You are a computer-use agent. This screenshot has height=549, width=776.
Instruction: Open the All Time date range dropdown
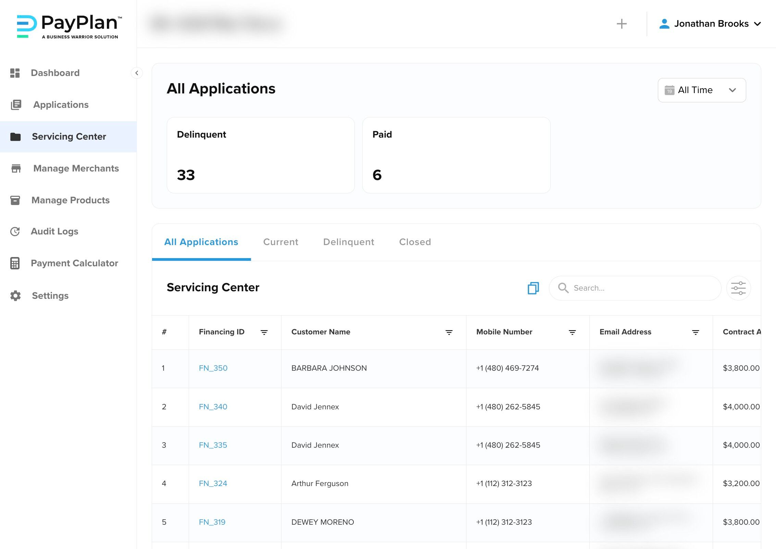coord(702,90)
